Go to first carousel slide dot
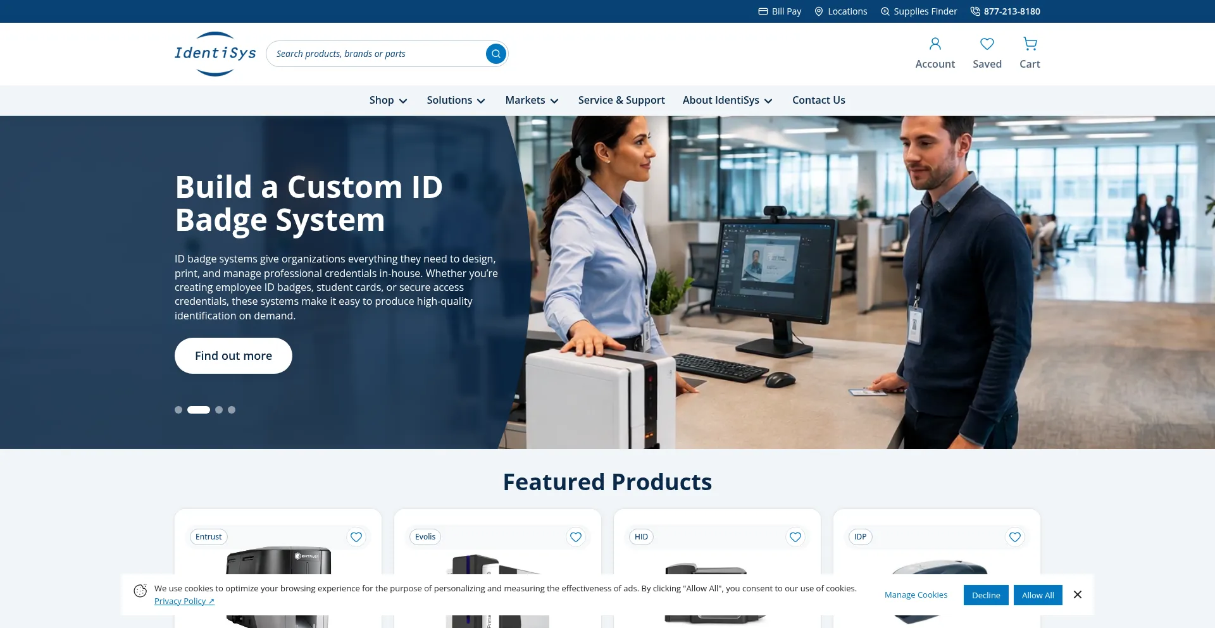 [178, 410]
